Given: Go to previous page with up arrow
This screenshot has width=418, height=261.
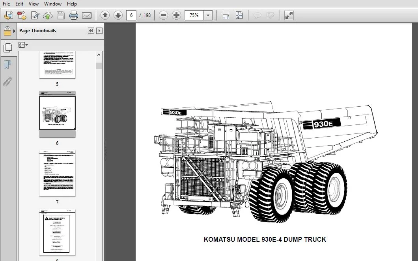Looking at the screenshot, I should (x=105, y=15).
